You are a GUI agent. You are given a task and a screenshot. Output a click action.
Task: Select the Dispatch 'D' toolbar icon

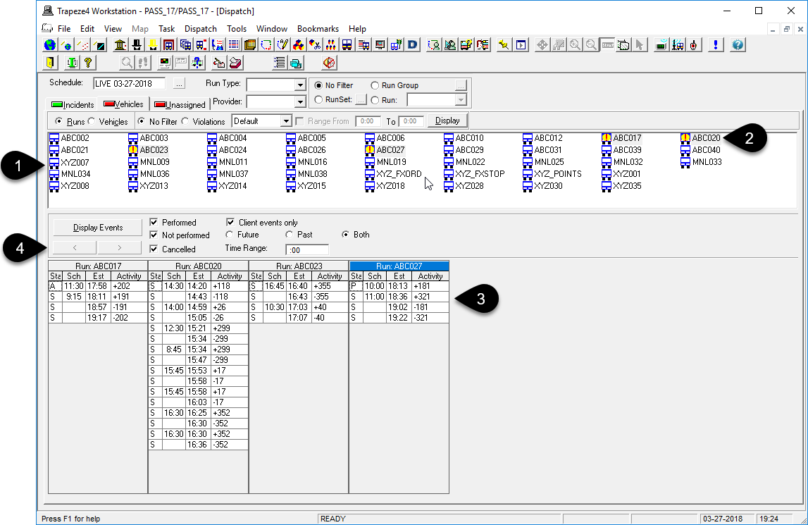point(411,44)
